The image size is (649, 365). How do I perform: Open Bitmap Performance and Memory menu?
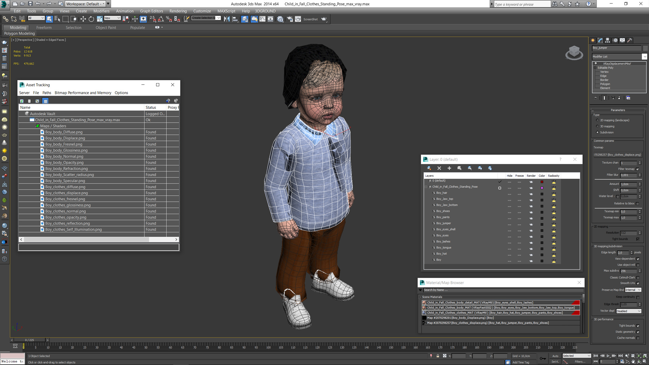tap(83, 93)
